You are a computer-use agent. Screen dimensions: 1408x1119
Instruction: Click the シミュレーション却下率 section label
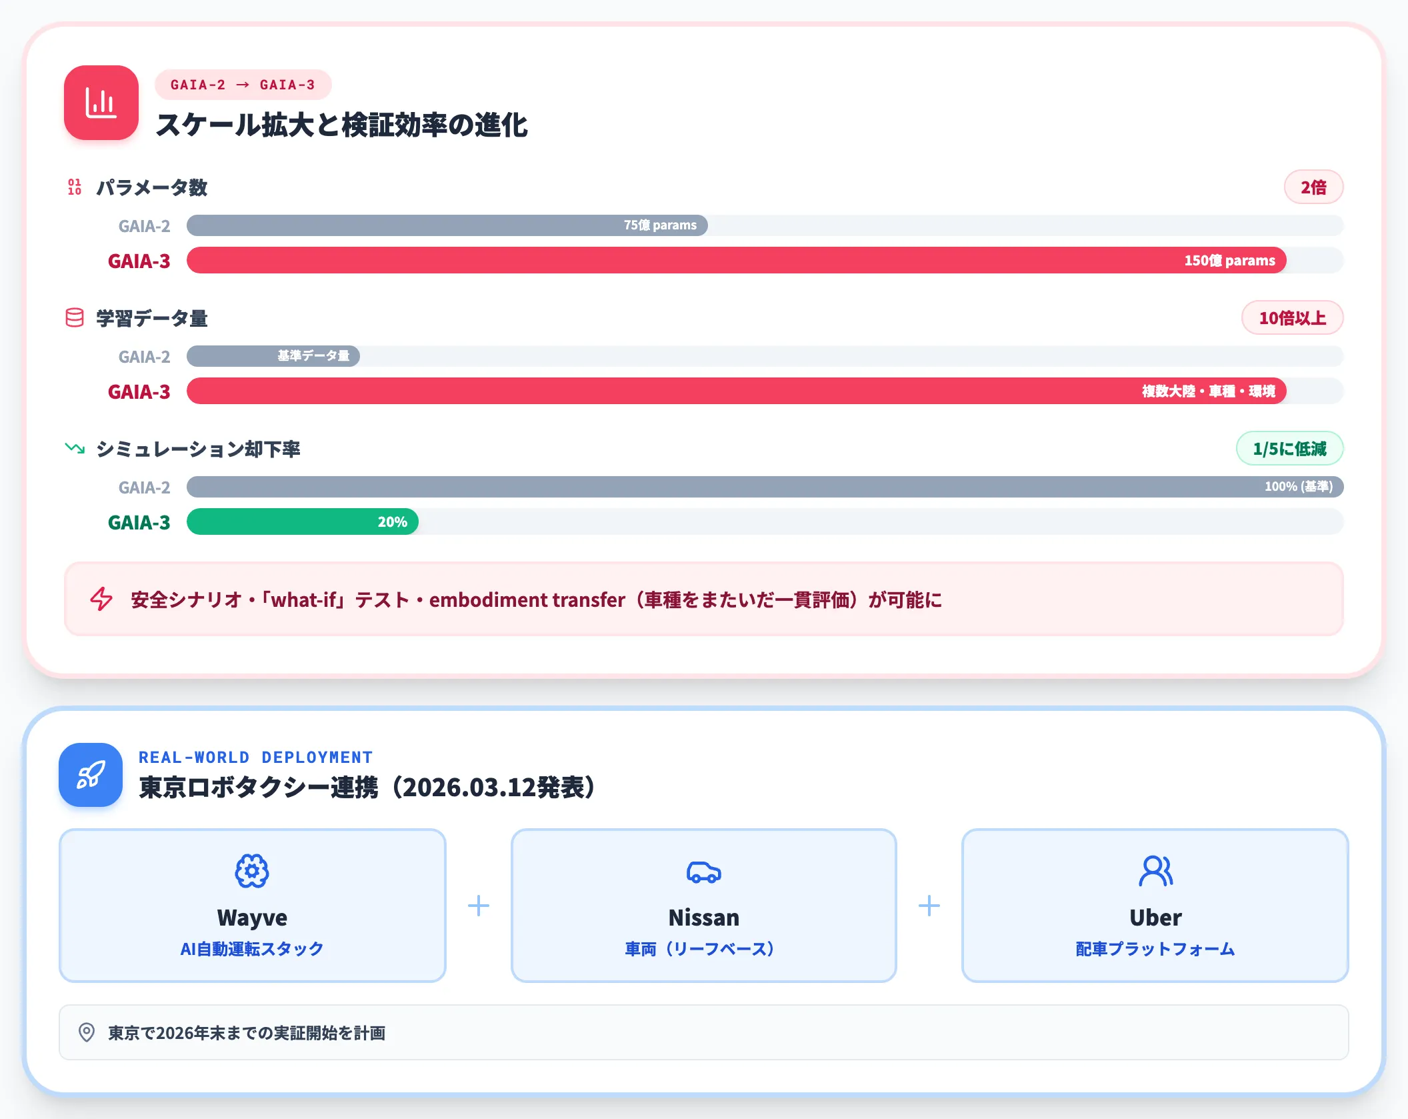click(x=199, y=449)
